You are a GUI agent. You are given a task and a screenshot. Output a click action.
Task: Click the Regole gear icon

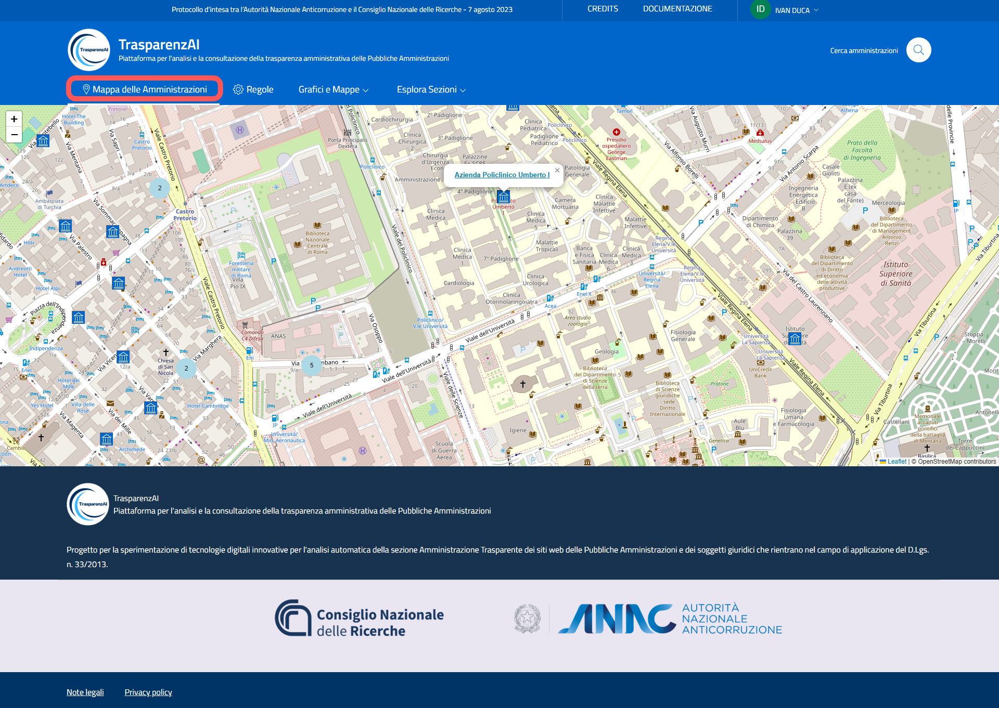click(238, 89)
